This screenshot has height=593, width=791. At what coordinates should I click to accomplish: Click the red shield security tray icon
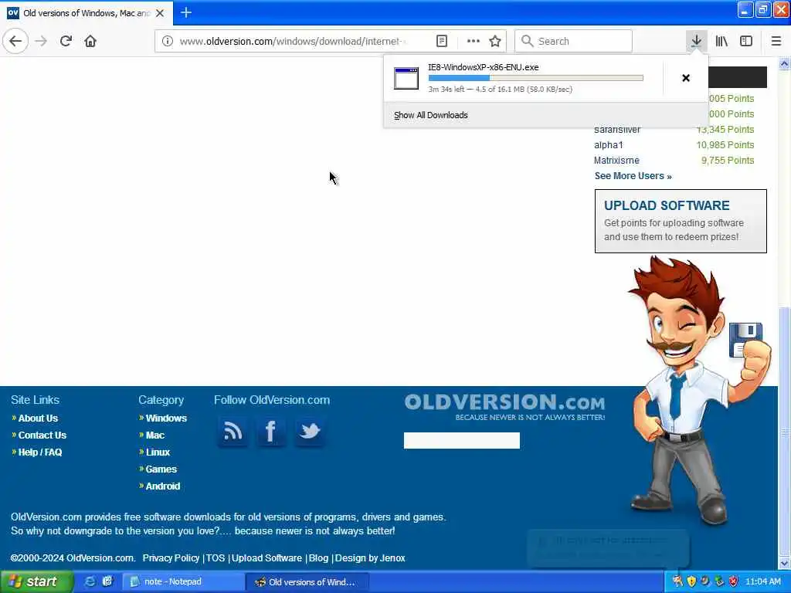pyautogui.click(x=734, y=581)
